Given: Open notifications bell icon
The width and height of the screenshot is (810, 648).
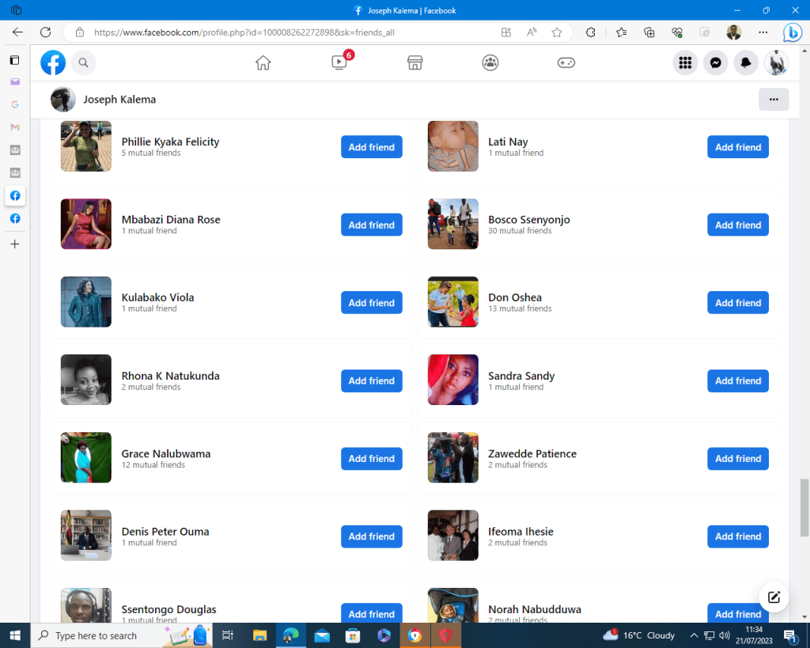Looking at the screenshot, I should click(x=745, y=63).
